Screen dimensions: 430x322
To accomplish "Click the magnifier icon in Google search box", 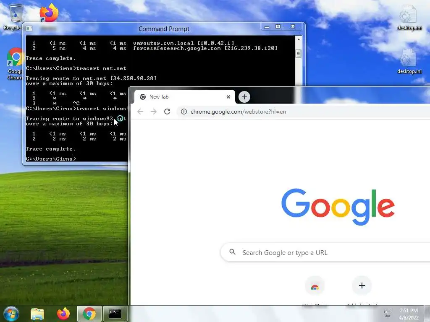I will 232,252.
